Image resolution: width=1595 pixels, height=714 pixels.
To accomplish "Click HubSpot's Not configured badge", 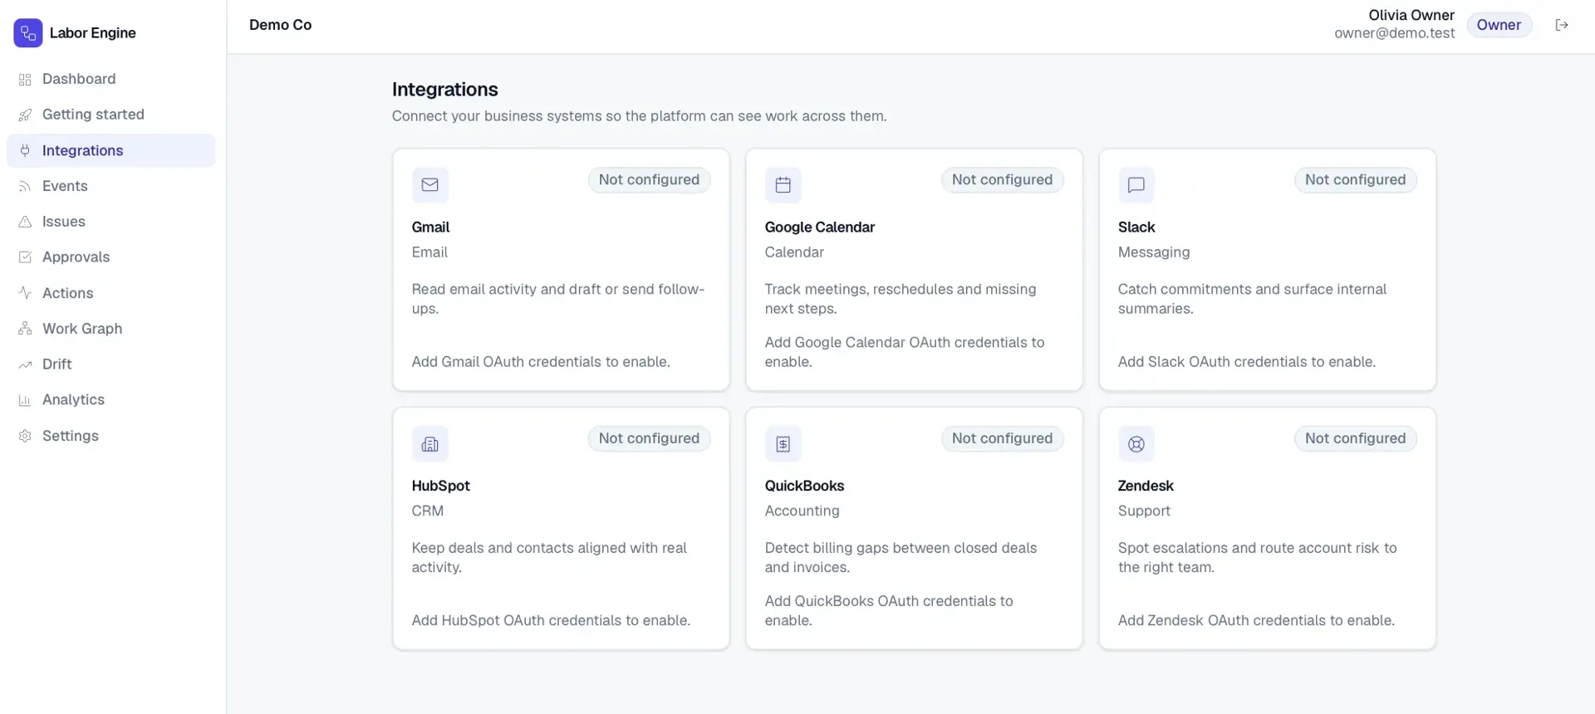I will pos(649,438).
